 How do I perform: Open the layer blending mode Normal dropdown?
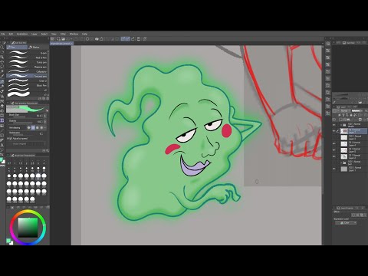(x=345, y=111)
